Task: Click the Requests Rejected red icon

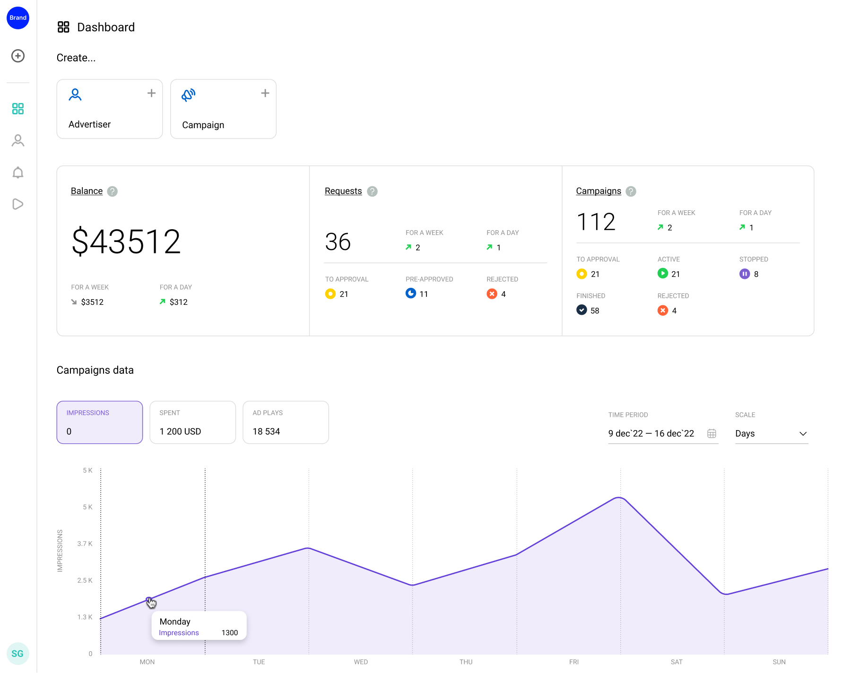Action: point(492,294)
